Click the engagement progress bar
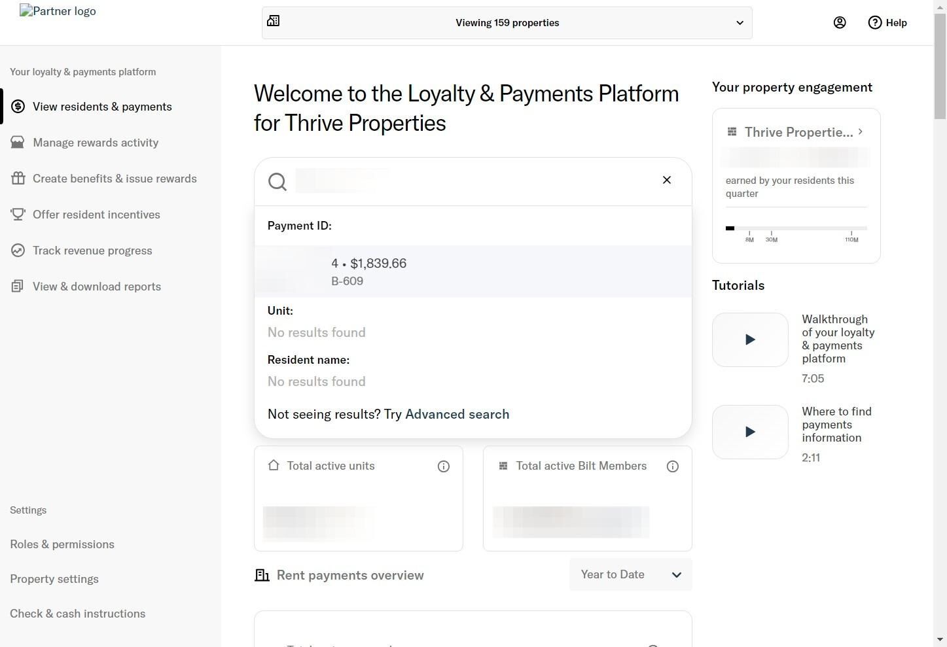 click(x=796, y=228)
